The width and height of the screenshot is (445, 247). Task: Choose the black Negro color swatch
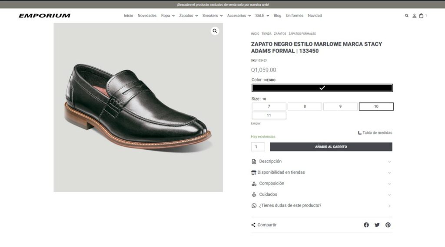(x=322, y=88)
